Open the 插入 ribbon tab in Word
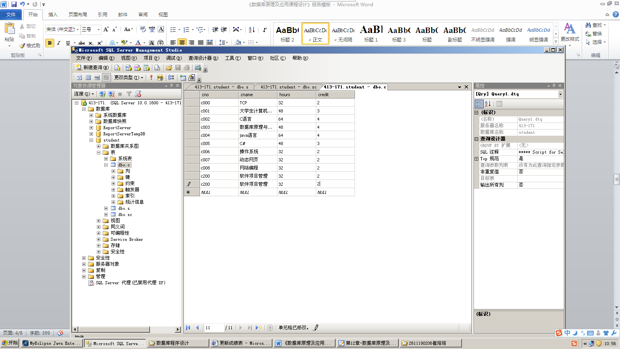620x349 pixels. pos(53,15)
